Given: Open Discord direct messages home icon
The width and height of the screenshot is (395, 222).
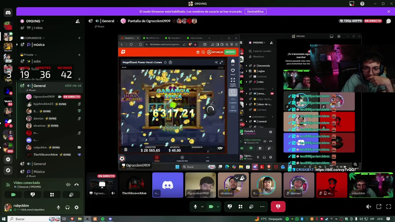Looking at the screenshot, I should (x=8, y=13).
